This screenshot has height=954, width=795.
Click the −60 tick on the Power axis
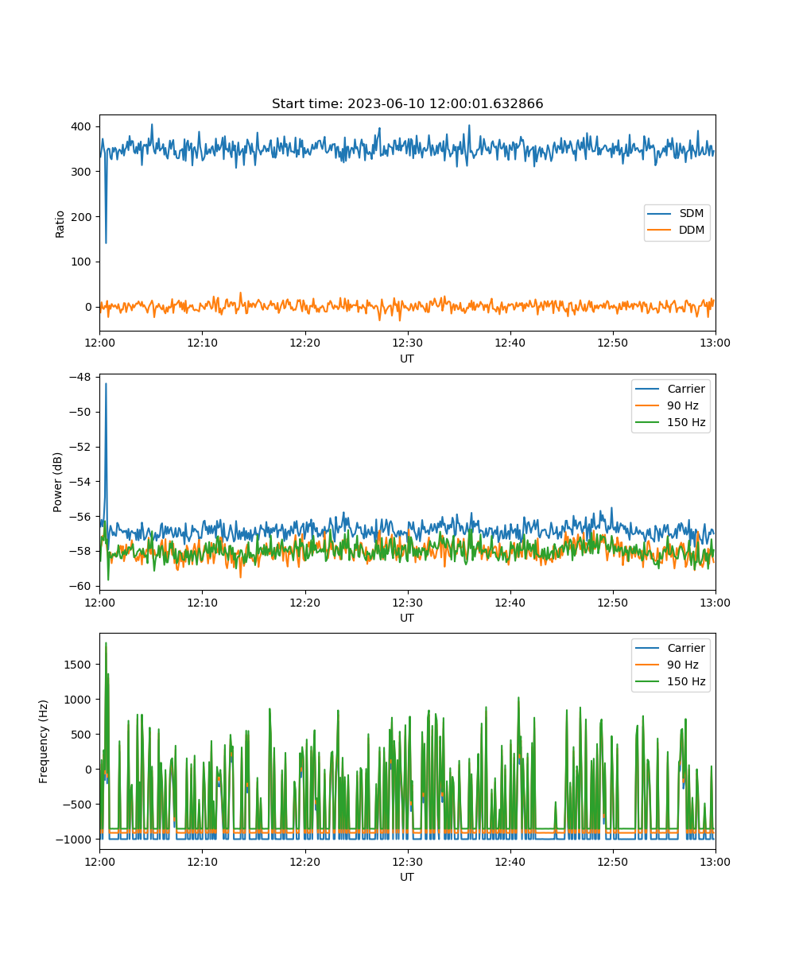[80, 587]
